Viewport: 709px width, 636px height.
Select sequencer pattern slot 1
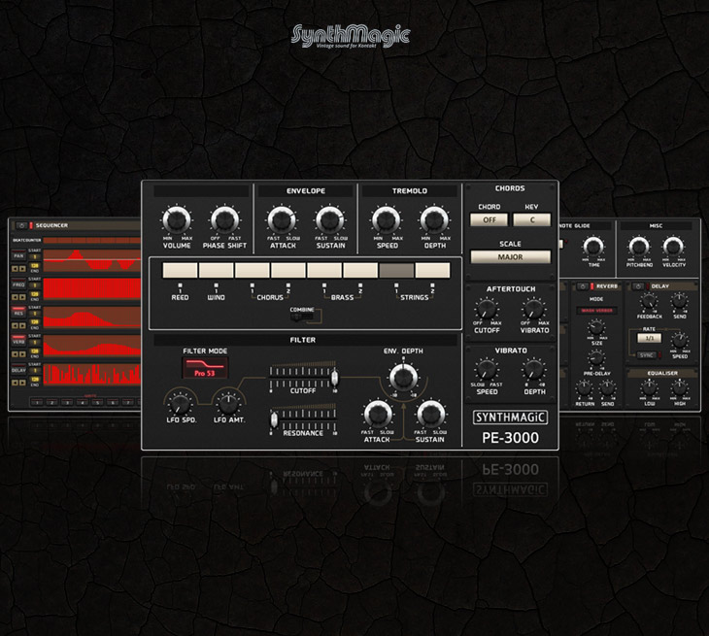pyautogui.click(x=37, y=402)
